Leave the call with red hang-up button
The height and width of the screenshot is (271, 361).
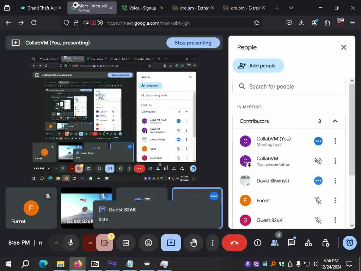[x=234, y=243]
